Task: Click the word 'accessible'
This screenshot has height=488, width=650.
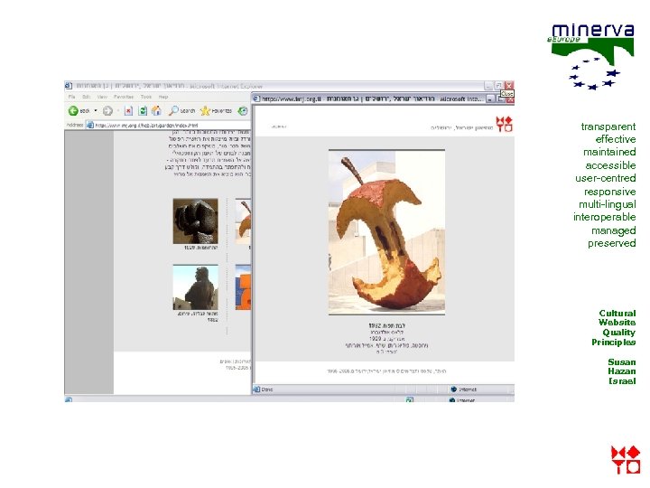Action: click(610, 165)
